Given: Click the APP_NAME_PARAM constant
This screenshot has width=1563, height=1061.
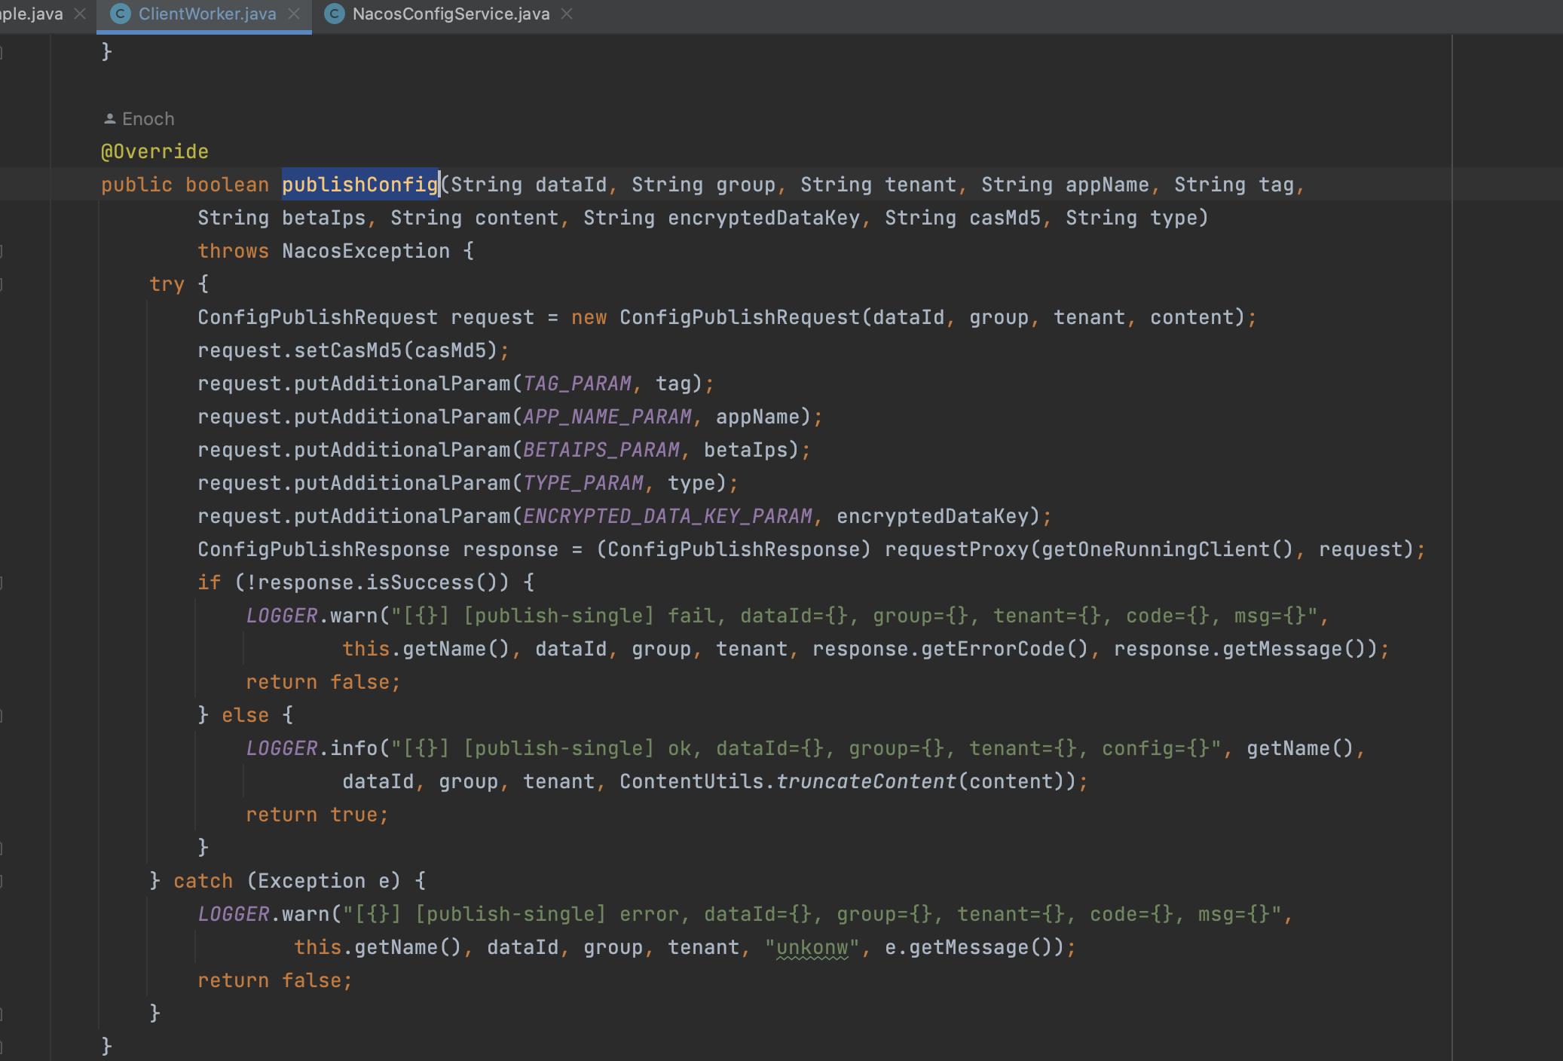Looking at the screenshot, I should click(607, 417).
